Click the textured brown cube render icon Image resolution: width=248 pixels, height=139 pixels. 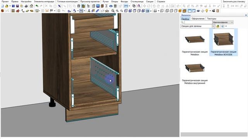tap(184, 11)
